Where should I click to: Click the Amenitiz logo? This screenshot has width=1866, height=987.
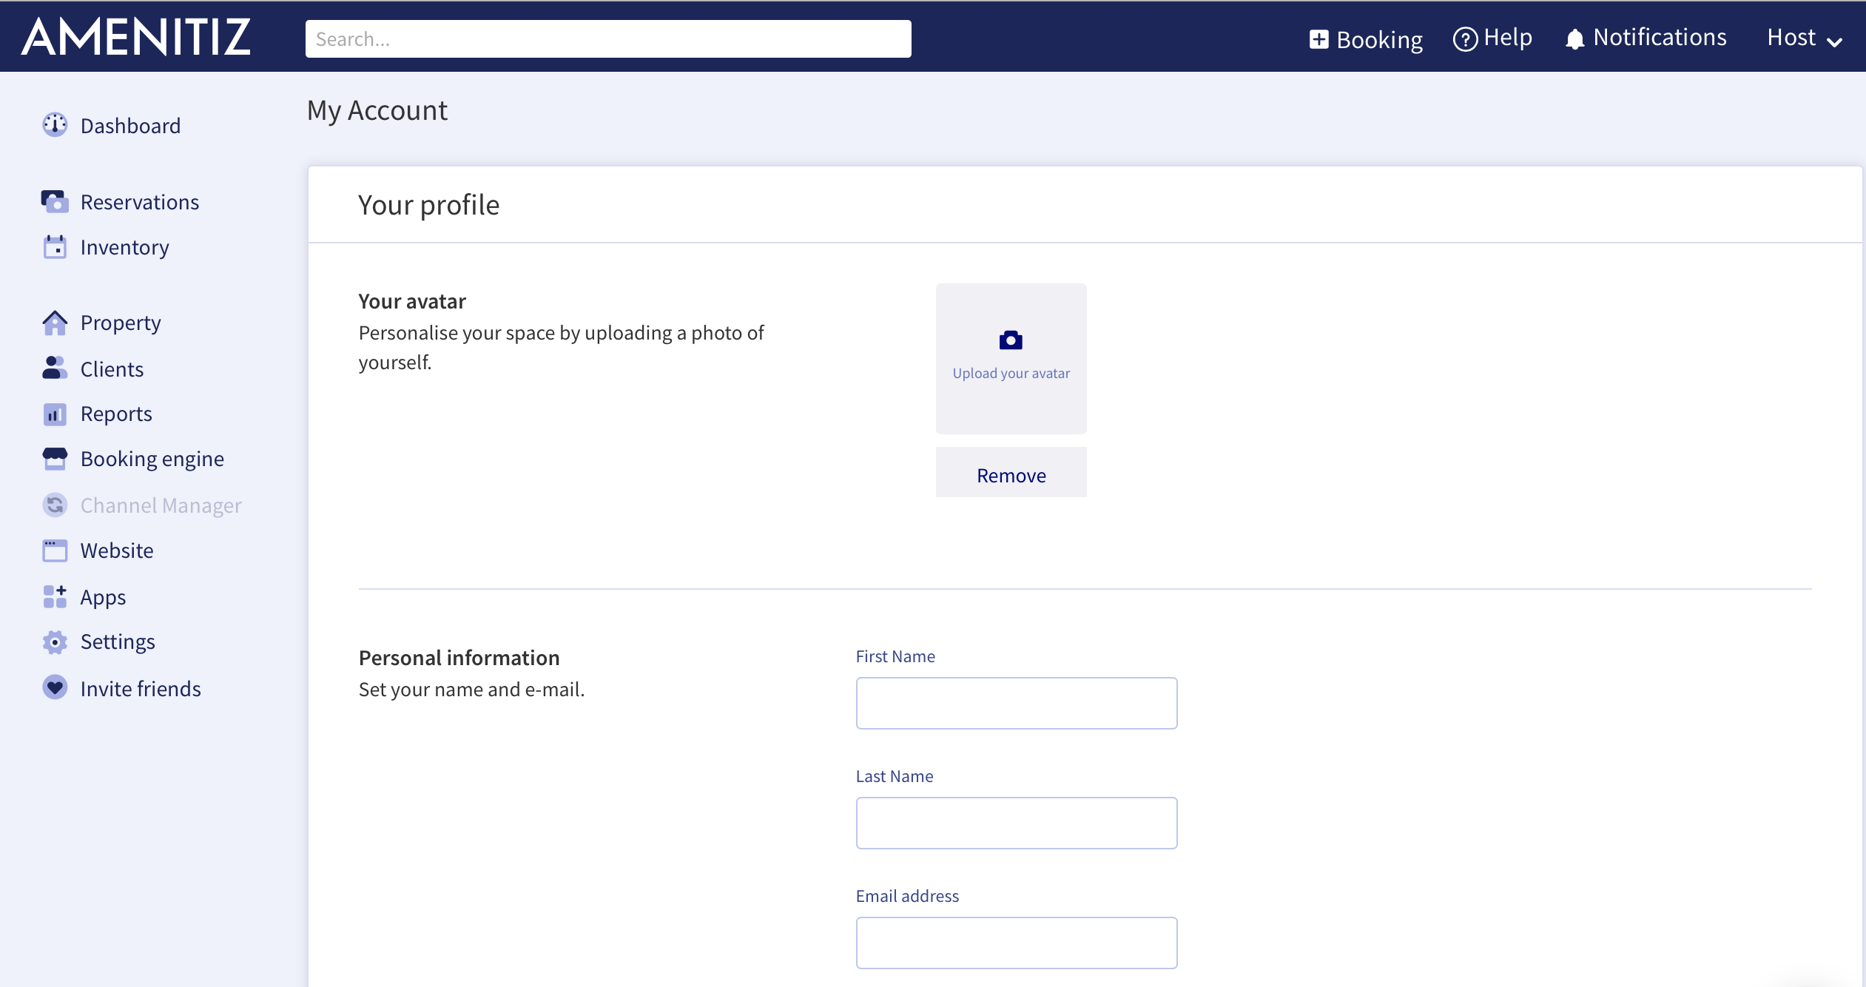136,37
